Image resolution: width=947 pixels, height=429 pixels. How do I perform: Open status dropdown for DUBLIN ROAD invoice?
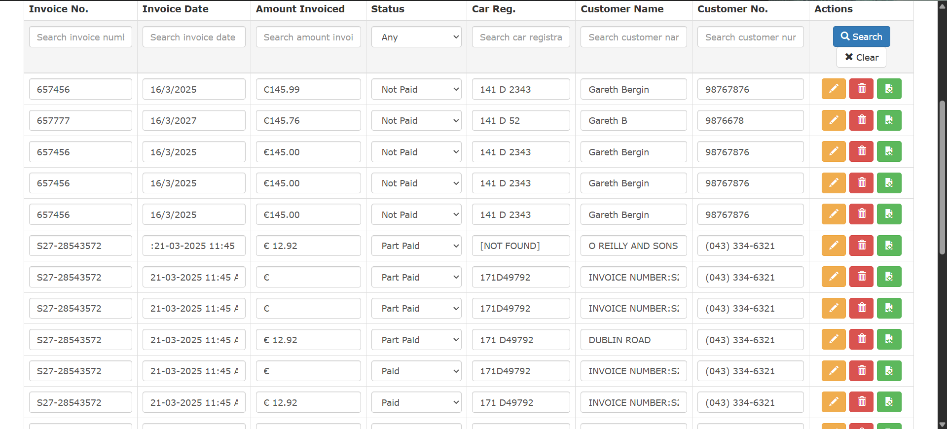(416, 340)
